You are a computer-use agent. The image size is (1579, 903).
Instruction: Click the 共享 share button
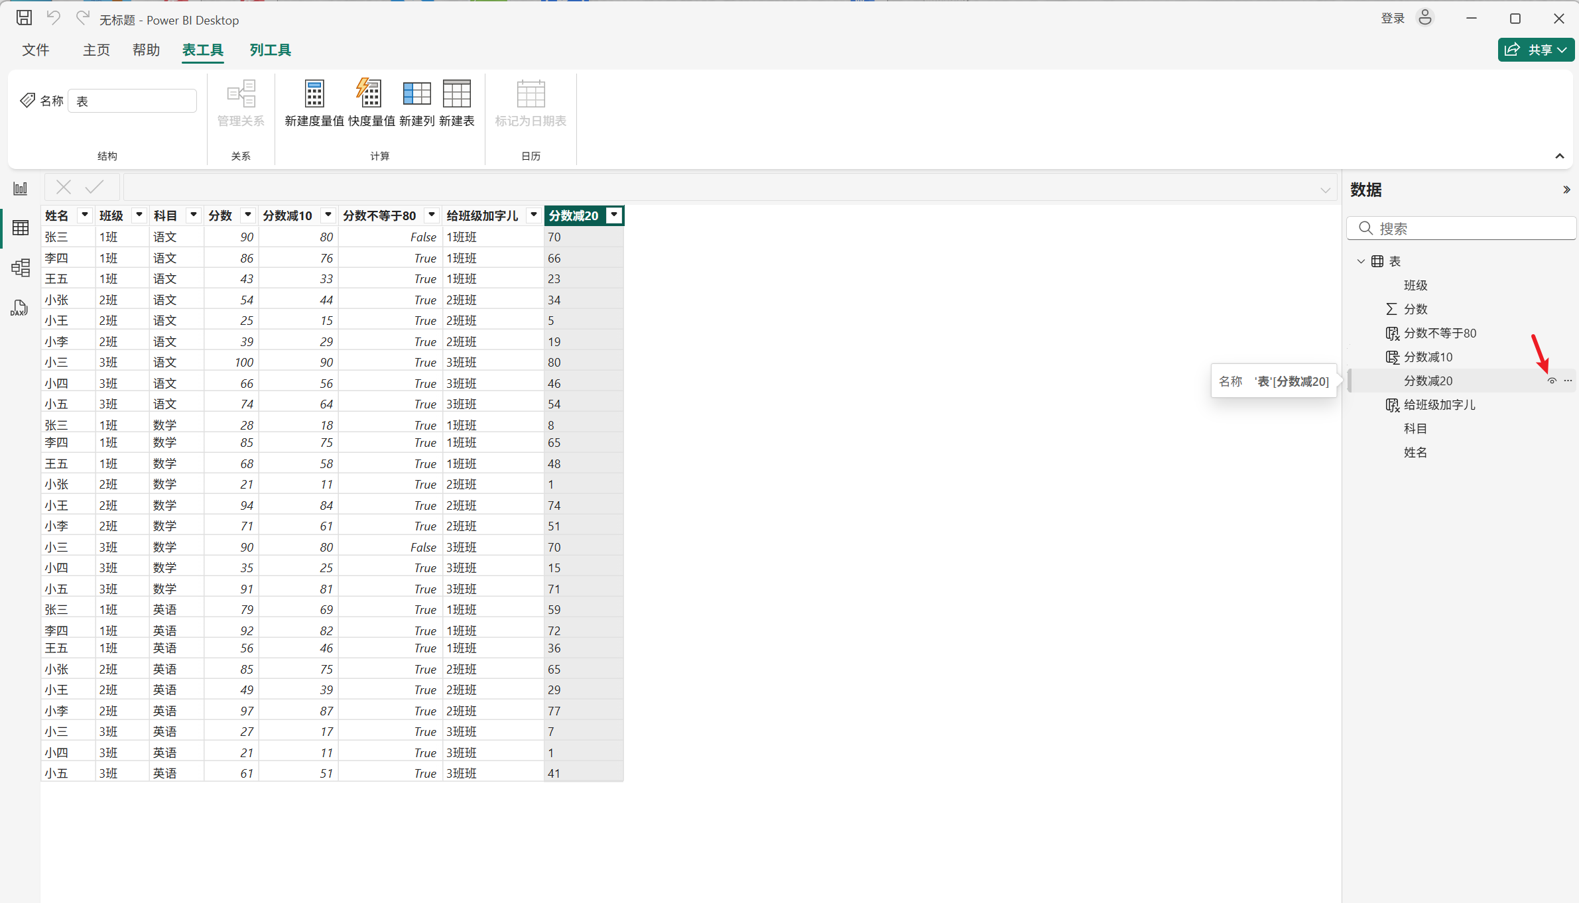(1535, 50)
